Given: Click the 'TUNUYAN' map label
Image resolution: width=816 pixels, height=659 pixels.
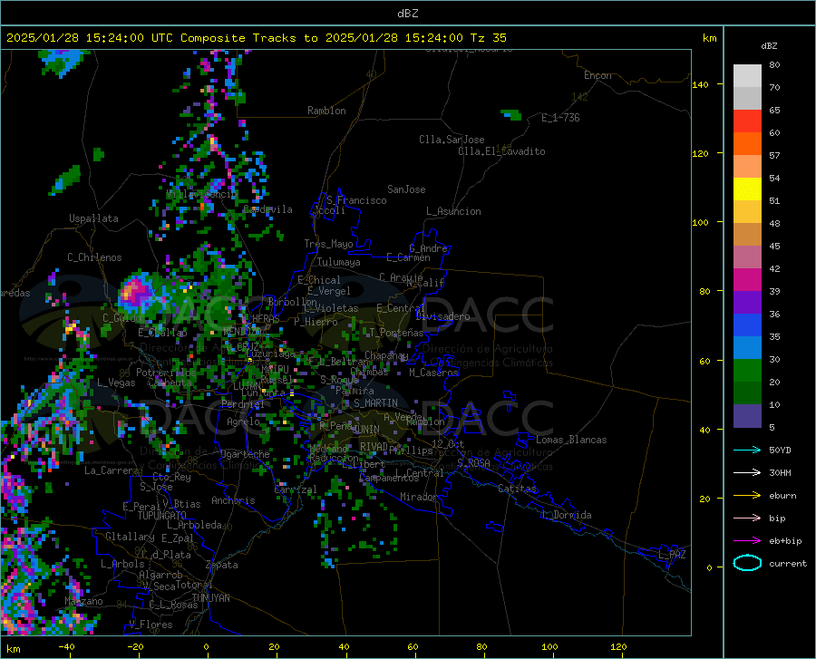Looking at the screenshot, I should pos(210,597).
